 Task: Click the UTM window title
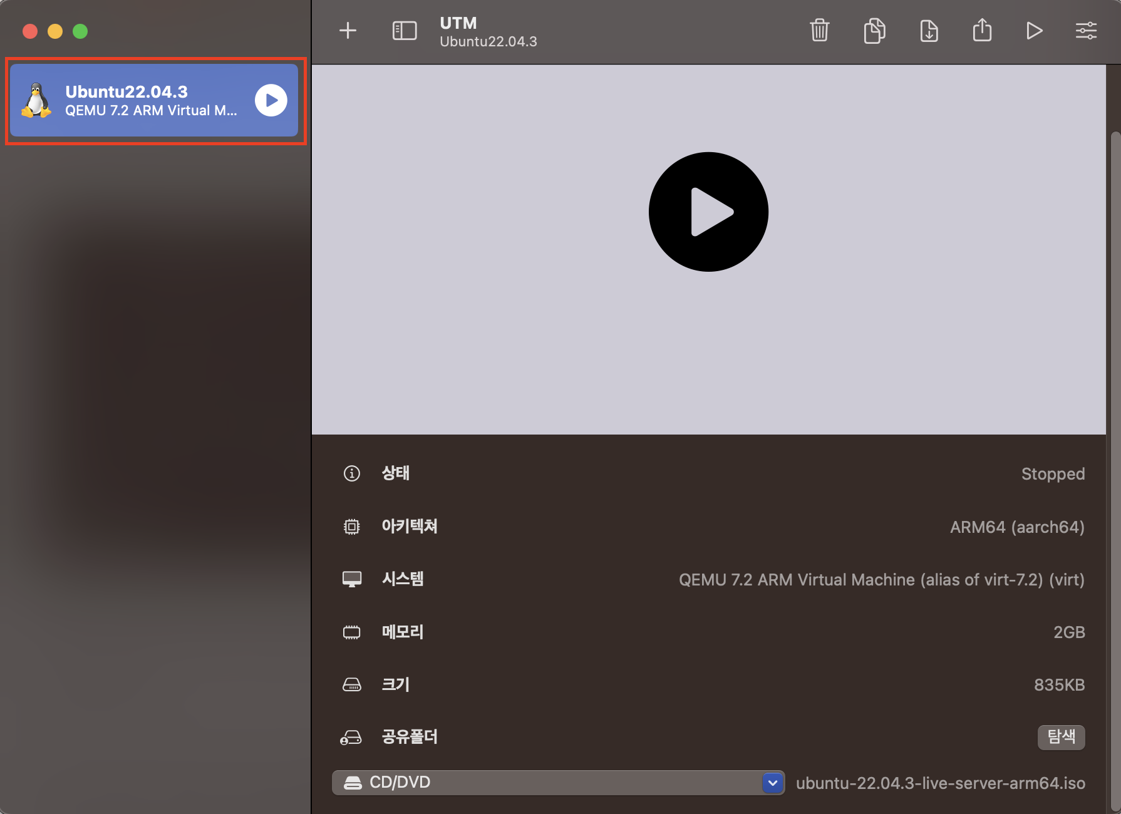[x=458, y=23]
